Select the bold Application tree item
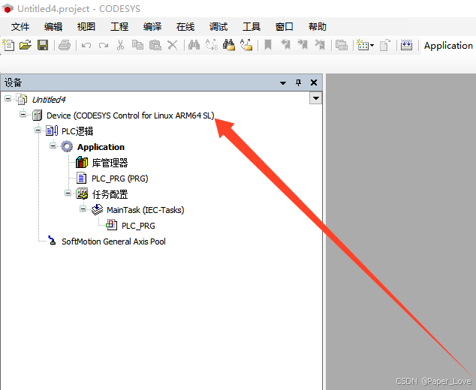The width and height of the screenshot is (476, 390). [x=101, y=147]
